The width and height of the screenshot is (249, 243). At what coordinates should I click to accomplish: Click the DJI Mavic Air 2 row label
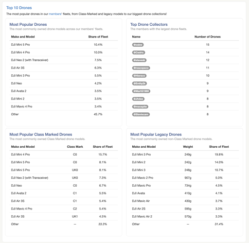click(x=142, y=217)
